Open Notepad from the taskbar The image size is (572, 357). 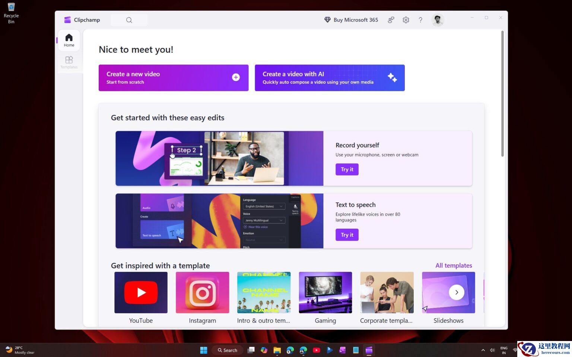pyautogui.click(x=356, y=350)
